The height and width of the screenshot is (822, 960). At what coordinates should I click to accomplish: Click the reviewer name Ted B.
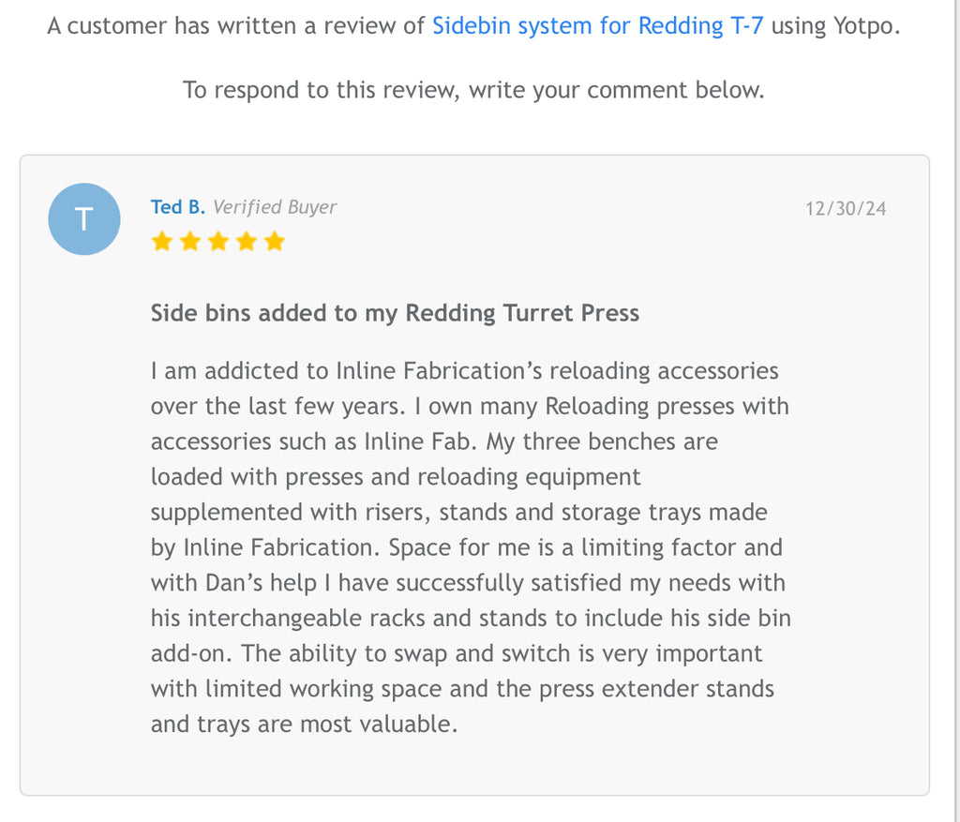point(177,207)
